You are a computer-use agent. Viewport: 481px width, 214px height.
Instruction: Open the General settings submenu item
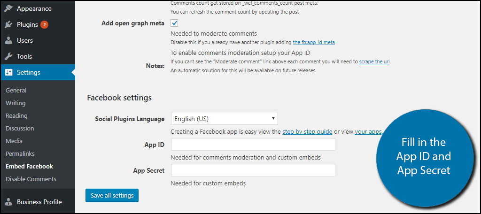coord(16,90)
